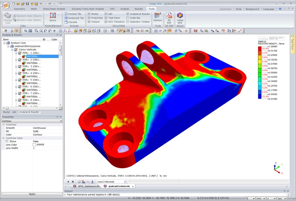
Task: Click the Save disk icon in quick access
Action: click(27, 4)
